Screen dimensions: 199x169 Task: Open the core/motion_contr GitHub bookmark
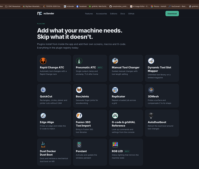pyautogui.click(x=119, y=6)
